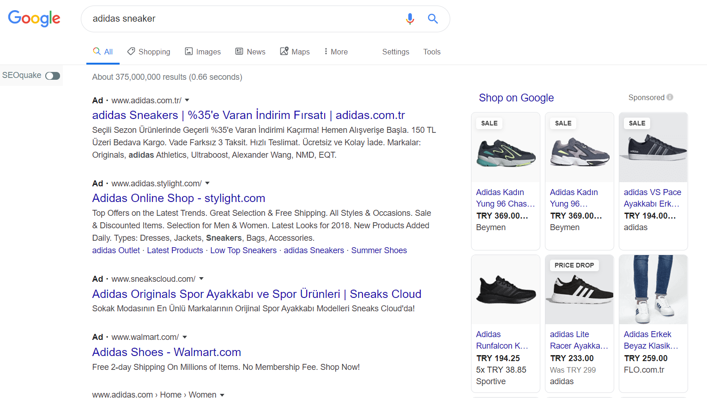Click Adidas Erkek Beyaz Klasik shoe image
This screenshot has width=707, height=398.
(x=653, y=290)
